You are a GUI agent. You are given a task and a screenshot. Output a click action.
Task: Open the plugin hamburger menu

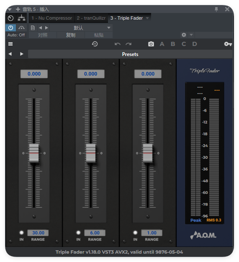(x=10, y=44)
